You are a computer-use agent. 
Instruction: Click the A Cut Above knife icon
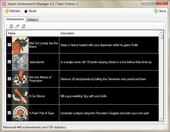[x=20, y=96]
